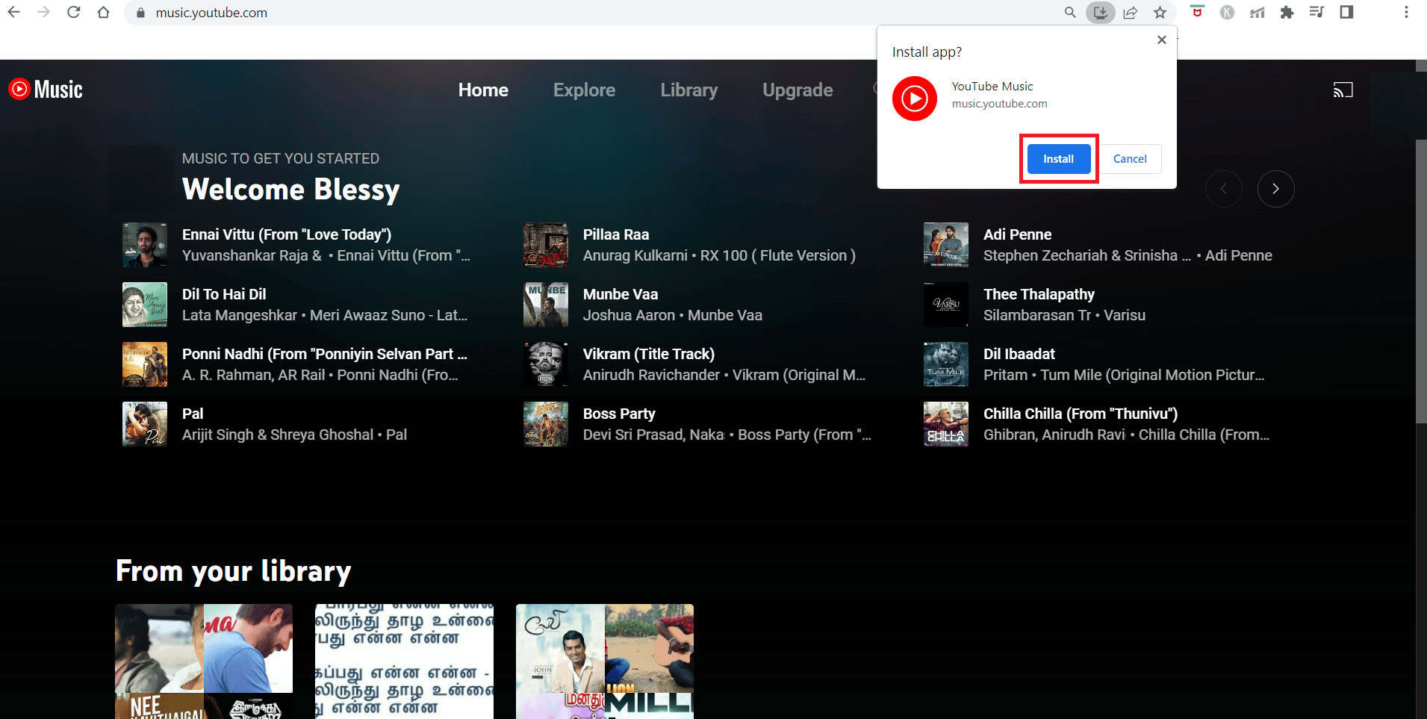
Task: Switch to the Explore tab
Action: tap(584, 90)
